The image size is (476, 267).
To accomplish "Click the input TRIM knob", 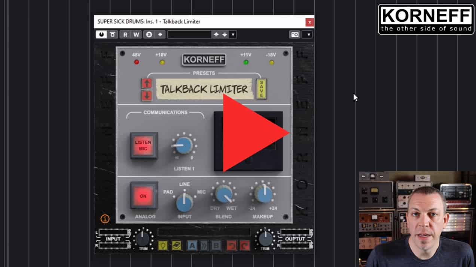I will [142, 238].
